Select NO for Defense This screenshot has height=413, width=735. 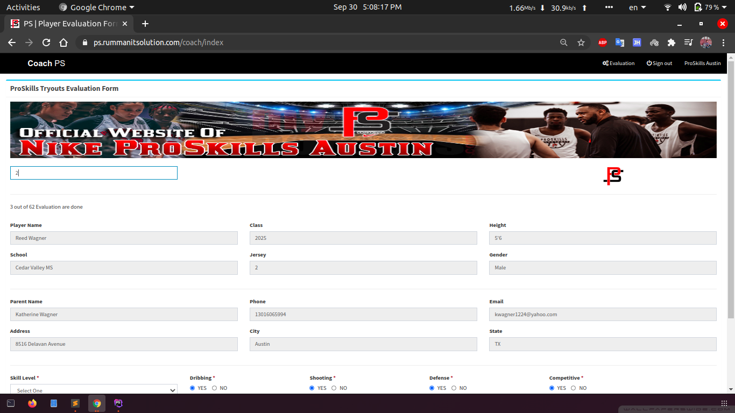pos(454,388)
